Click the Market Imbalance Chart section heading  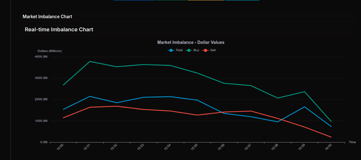47,17
